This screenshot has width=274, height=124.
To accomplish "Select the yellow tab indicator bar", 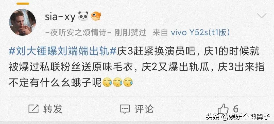I will (x=23, y=4).
